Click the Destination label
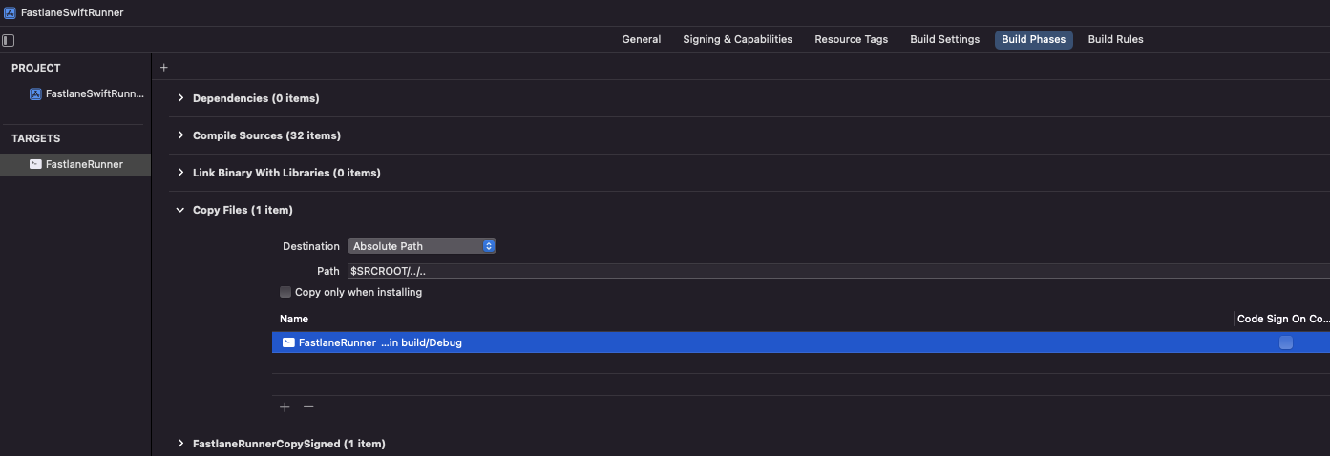This screenshot has width=1330, height=456. (x=311, y=246)
